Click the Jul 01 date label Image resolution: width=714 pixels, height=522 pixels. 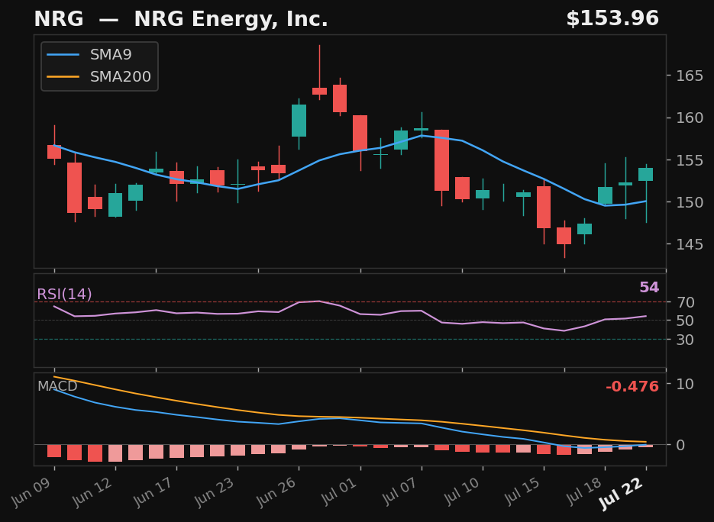pos(339,492)
